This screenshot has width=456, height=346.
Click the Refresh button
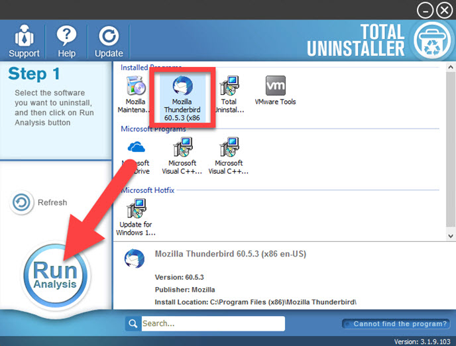38,202
